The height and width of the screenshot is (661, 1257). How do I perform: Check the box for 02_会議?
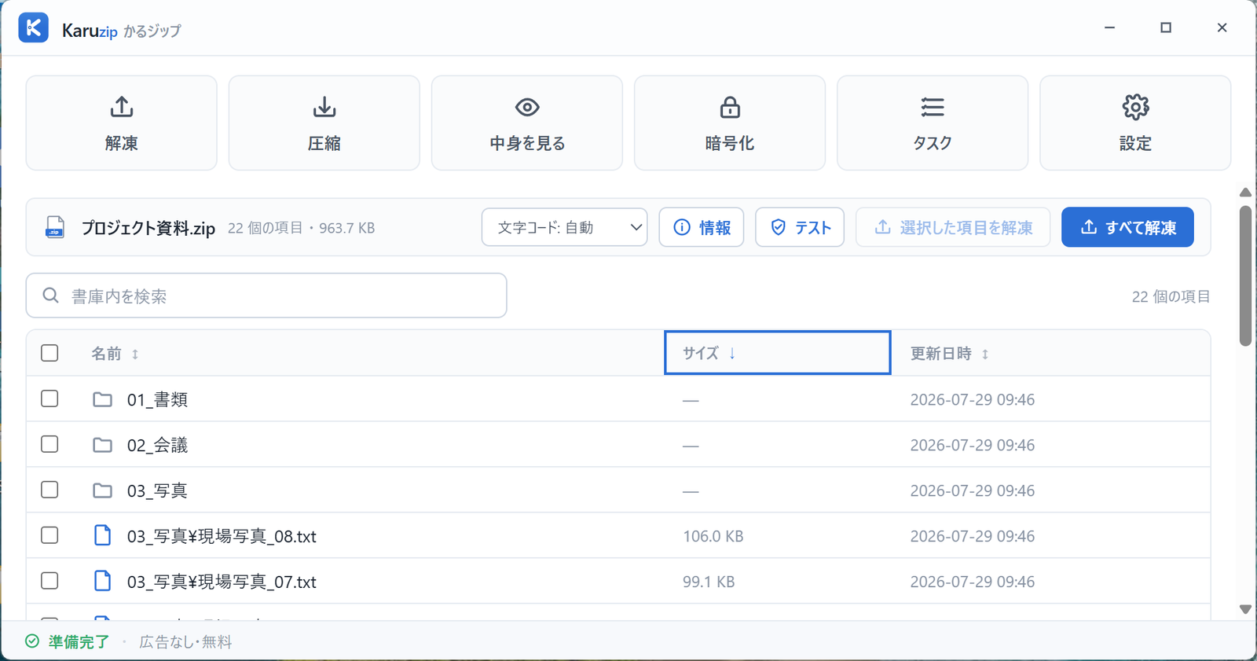point(49,444)
